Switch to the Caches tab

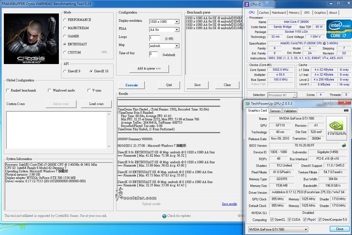[x=264, y=13]
